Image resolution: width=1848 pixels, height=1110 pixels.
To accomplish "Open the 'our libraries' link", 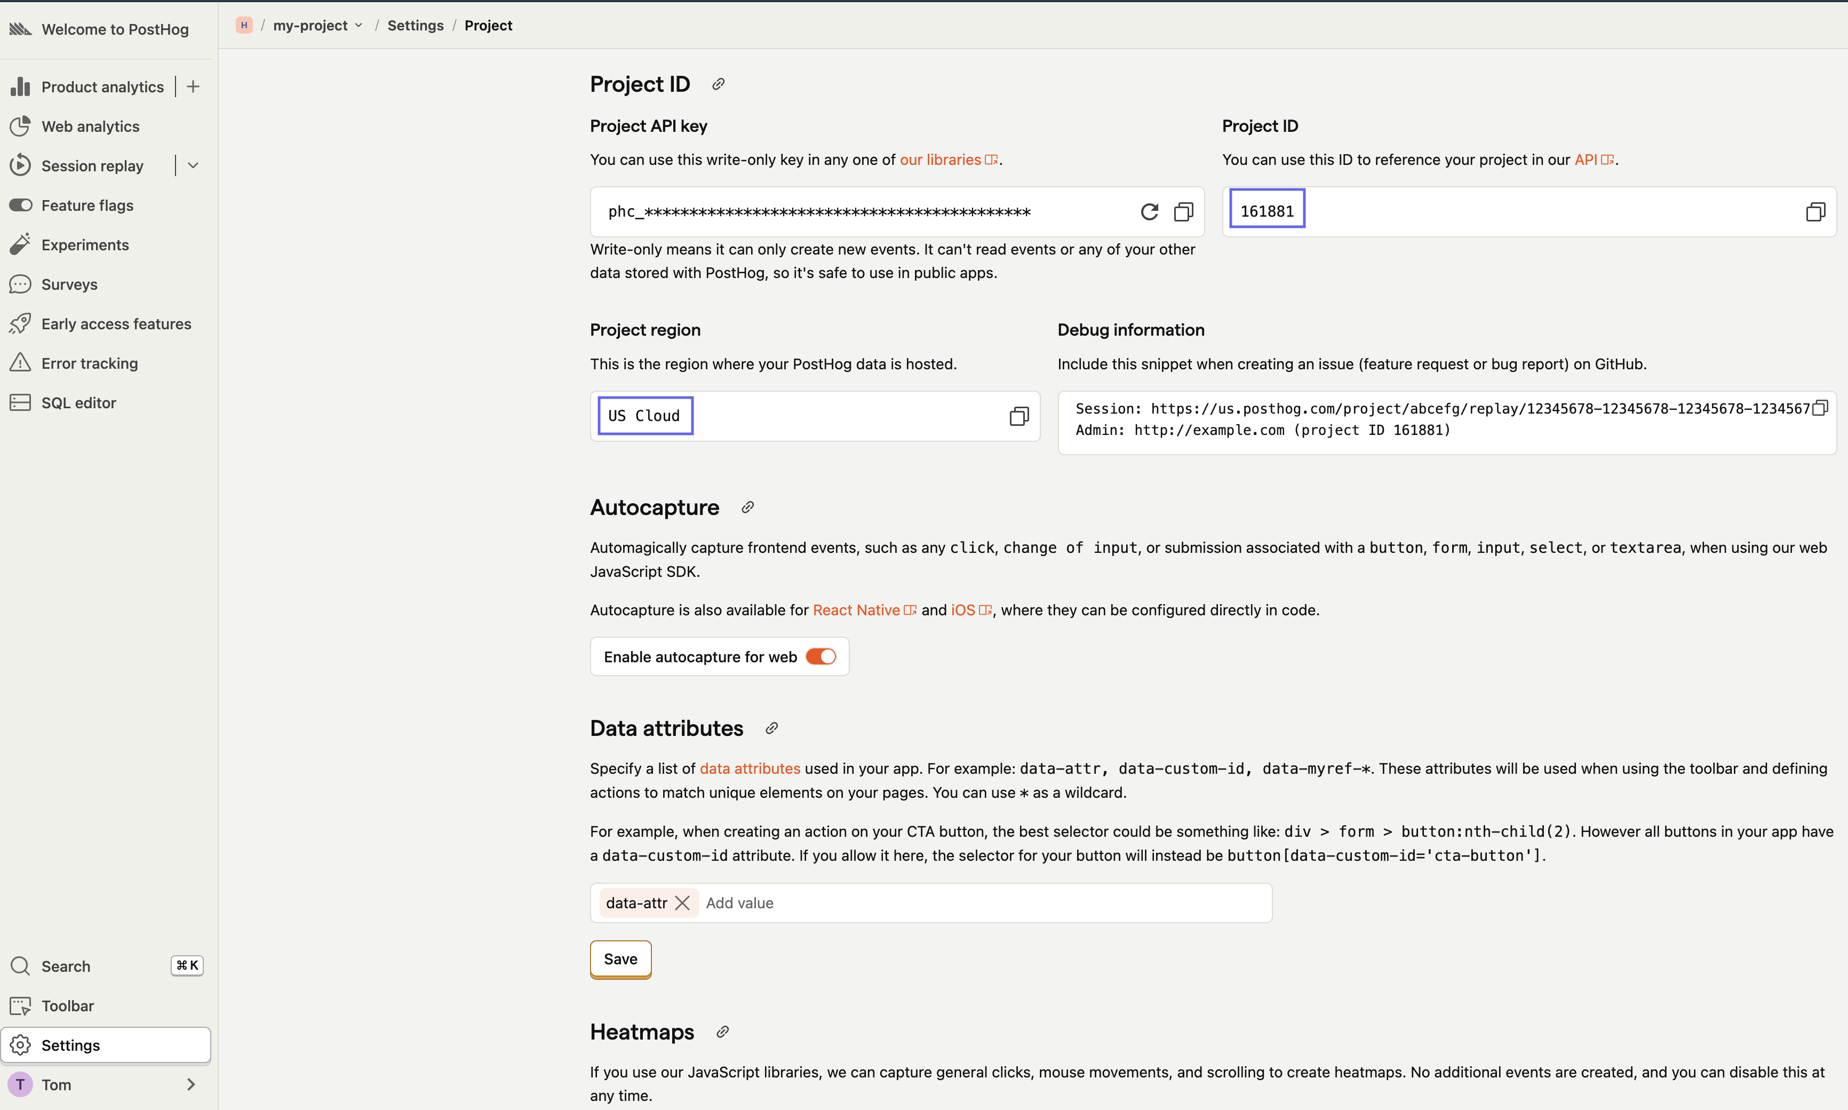I will (941, 160).
